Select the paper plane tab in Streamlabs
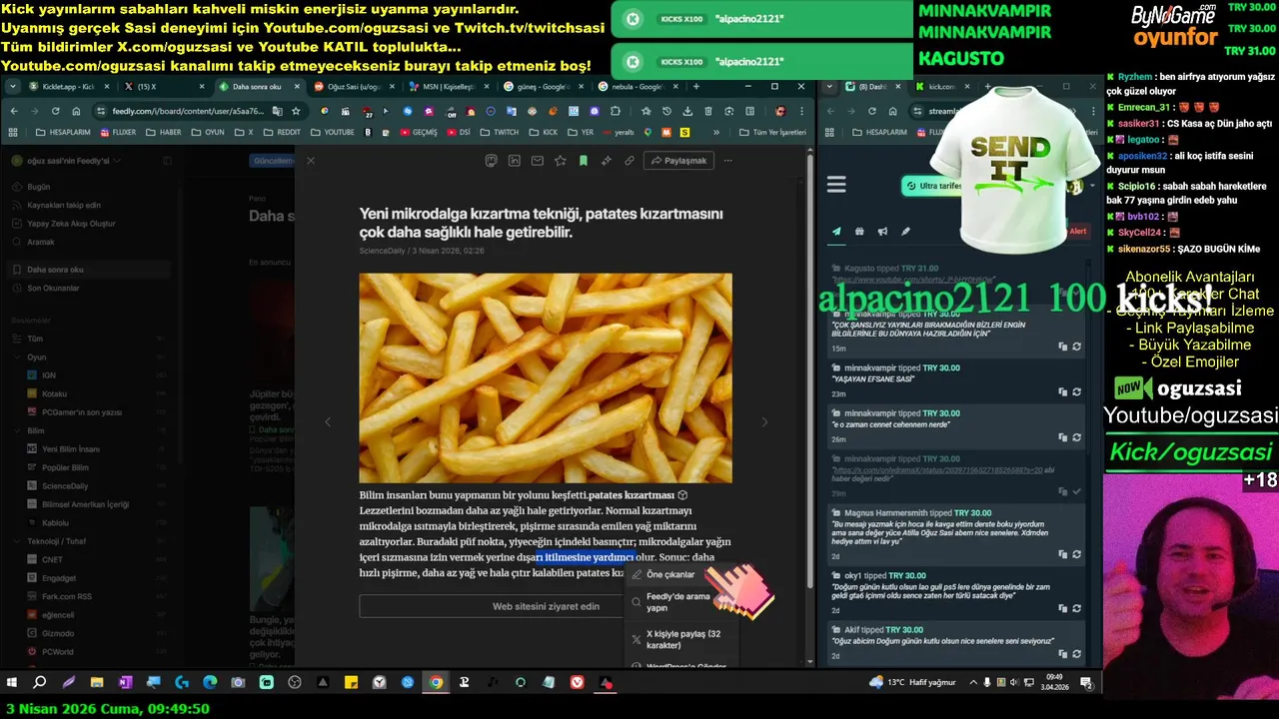This screenshot has width=1279, height=719. coord(836,232)
